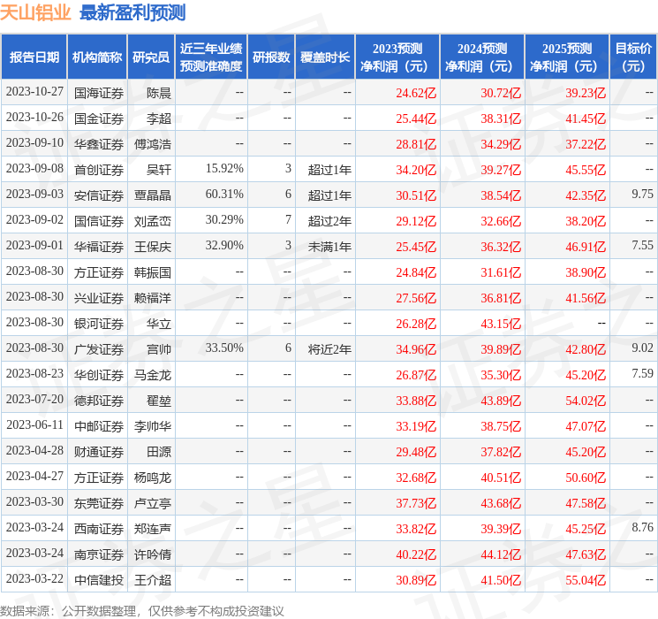Click the 43.15亿 forecast value
The image size is (658, 619).
coord(501,324)
